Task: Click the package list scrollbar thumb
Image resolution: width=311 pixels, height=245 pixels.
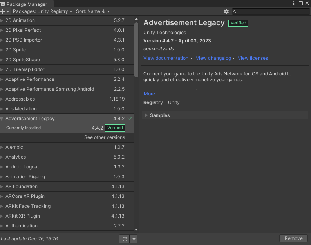Action: [136, 50]
